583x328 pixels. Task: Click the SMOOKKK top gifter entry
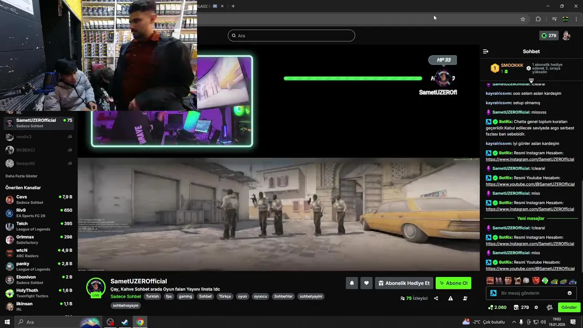506,68
